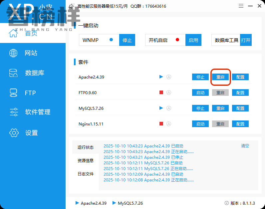This screenshot has height=209, width=265.
Task: Click the globe icon beside 网站
Action: [x=13, y=53]
